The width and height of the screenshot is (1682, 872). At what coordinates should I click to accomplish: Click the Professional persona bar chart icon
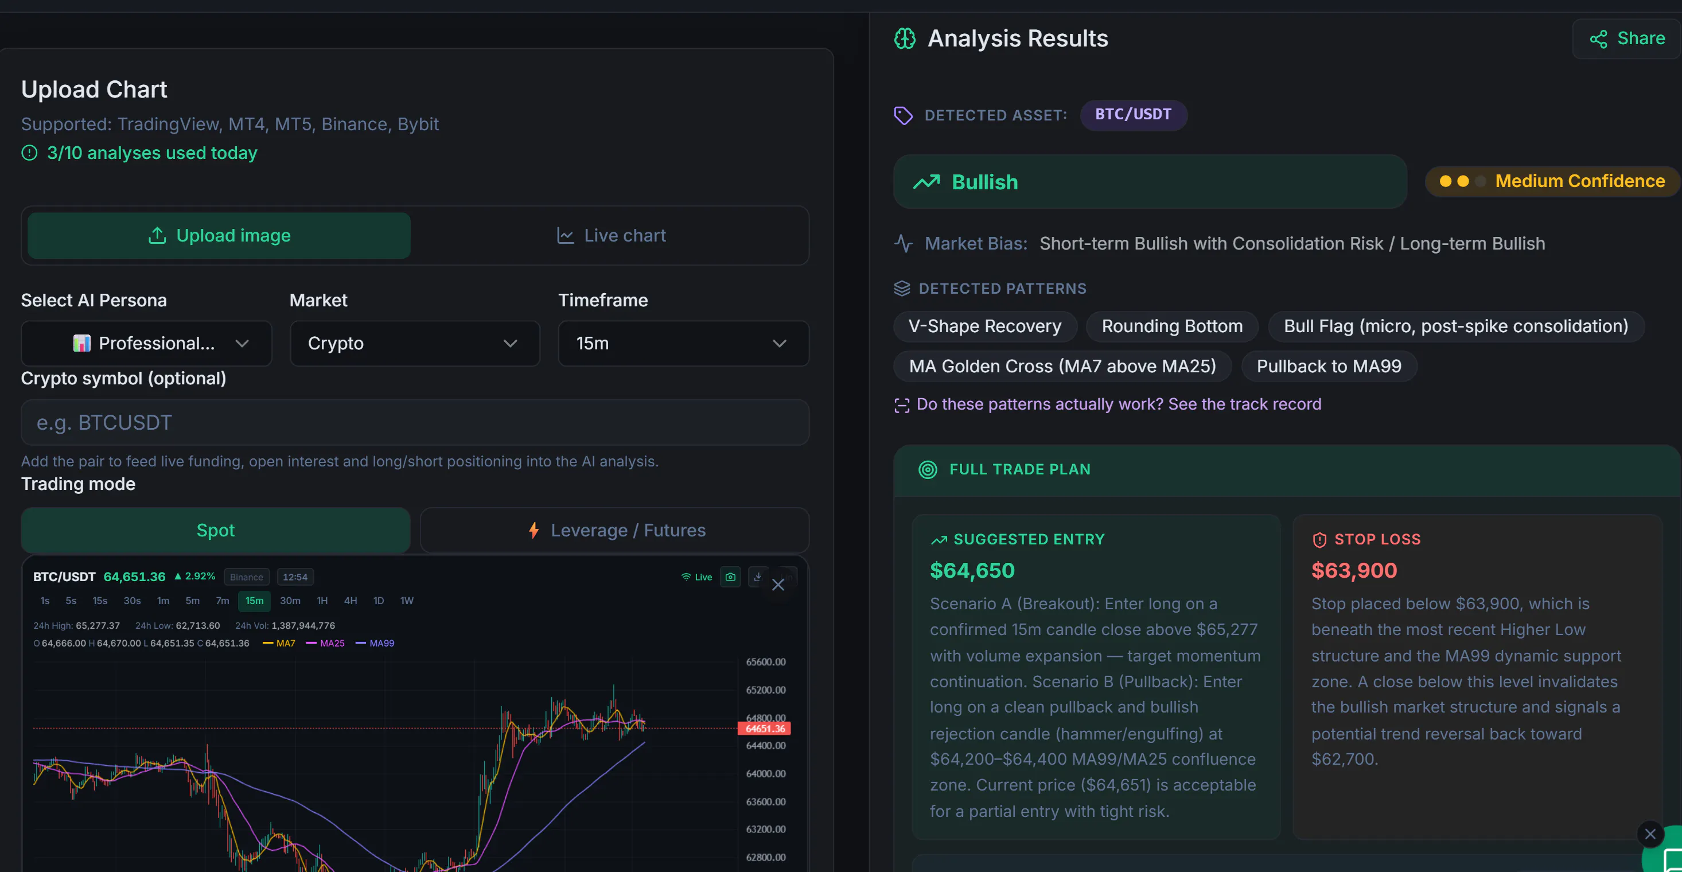(81, 344)
